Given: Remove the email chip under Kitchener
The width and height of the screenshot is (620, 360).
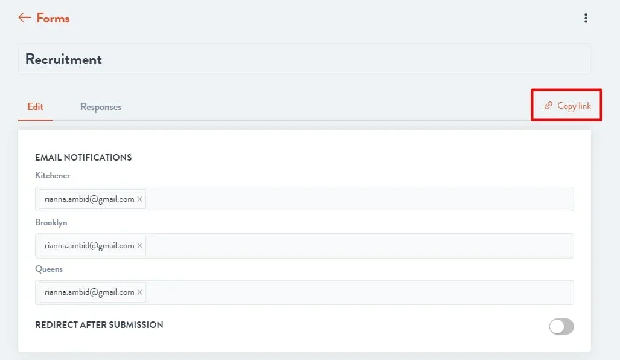Looking at the screenshot, I should (139, 199).
